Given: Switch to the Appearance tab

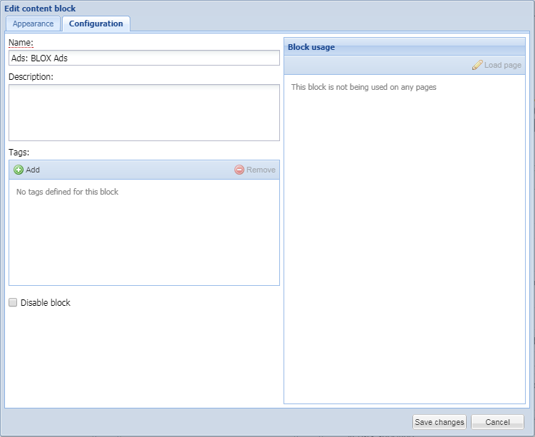Looking at the screenshot, I should pyautogui.click(x=33, y=24).
